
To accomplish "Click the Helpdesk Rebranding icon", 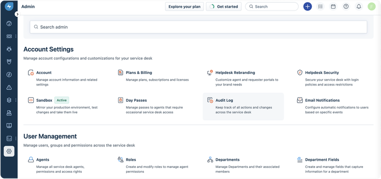I will [210, 72].
